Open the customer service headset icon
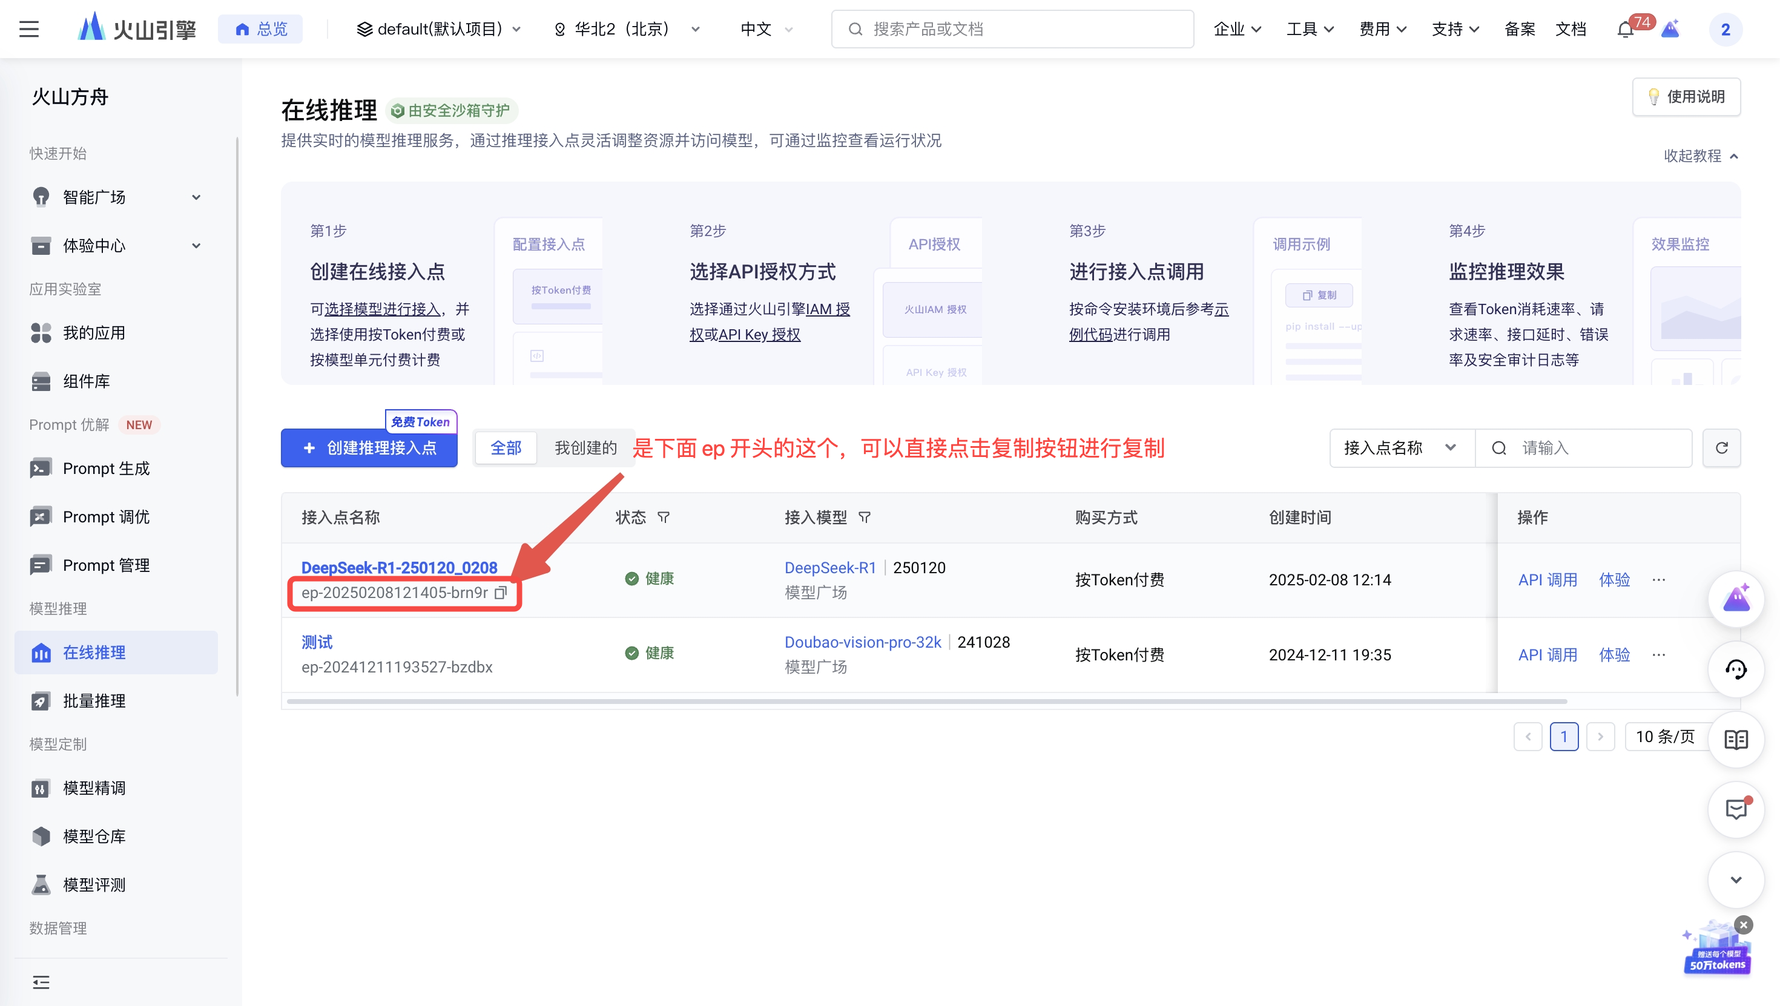Viewport: 1780px width, 1006px height. click(1736, 669)
